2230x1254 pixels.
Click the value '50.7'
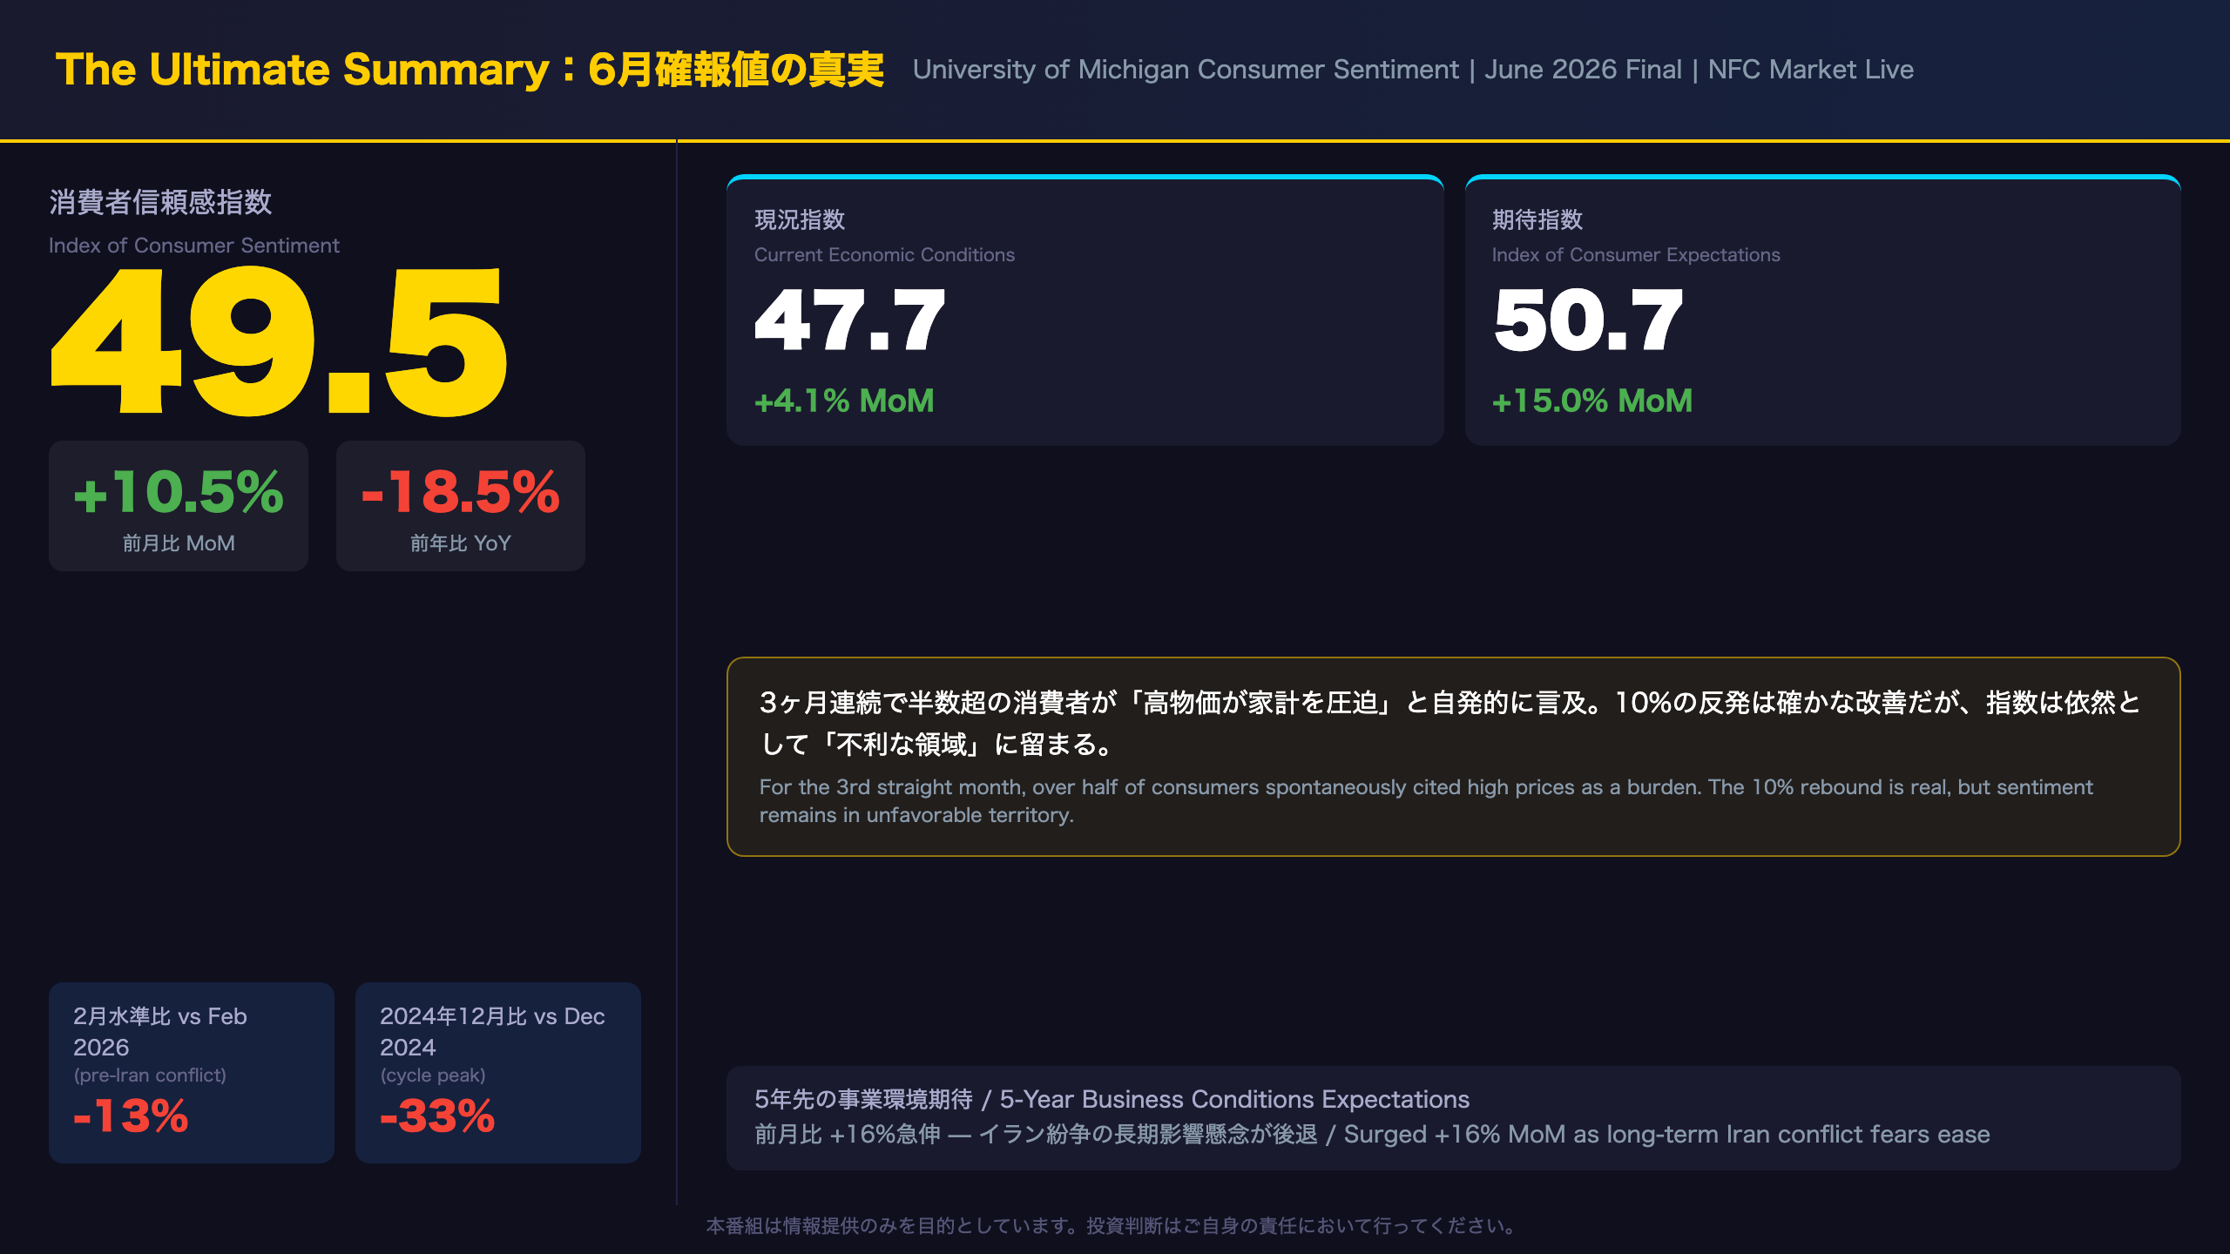(1588, 320)
